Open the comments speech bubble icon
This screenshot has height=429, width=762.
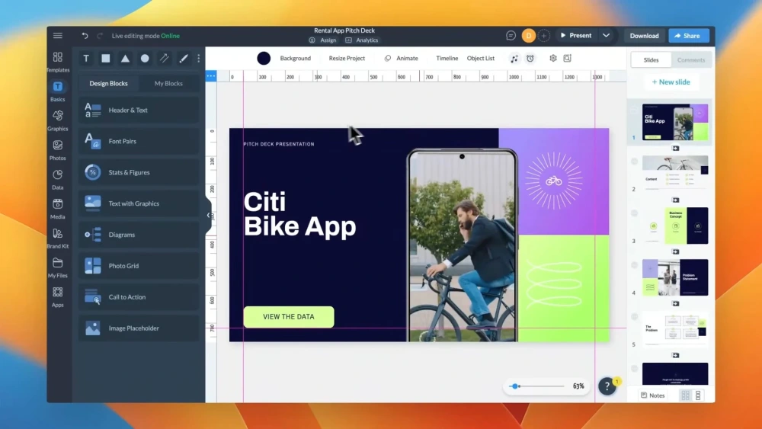click(x=511, y=36)
